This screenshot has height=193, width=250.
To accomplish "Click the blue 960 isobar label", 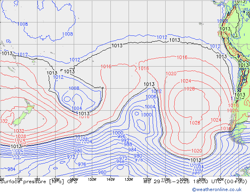I will [x=102, y=172].
